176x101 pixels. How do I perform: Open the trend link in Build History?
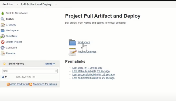point(49,63)
